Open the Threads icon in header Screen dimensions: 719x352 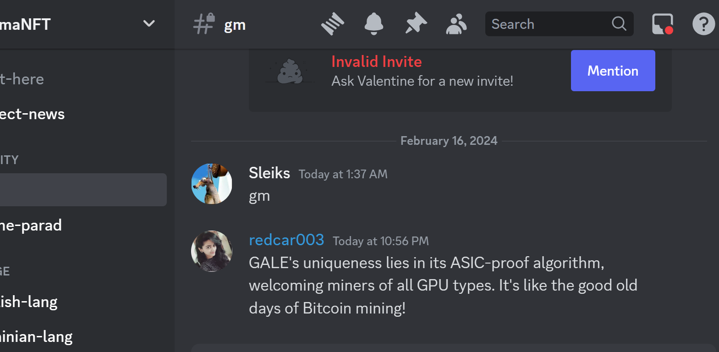tap(333, 24)
